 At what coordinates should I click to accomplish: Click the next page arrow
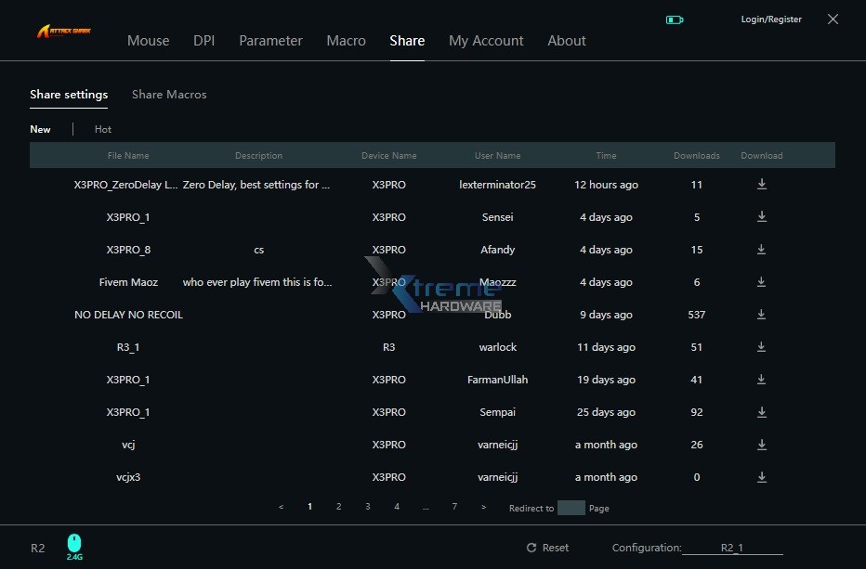click(x=483, y=507)
